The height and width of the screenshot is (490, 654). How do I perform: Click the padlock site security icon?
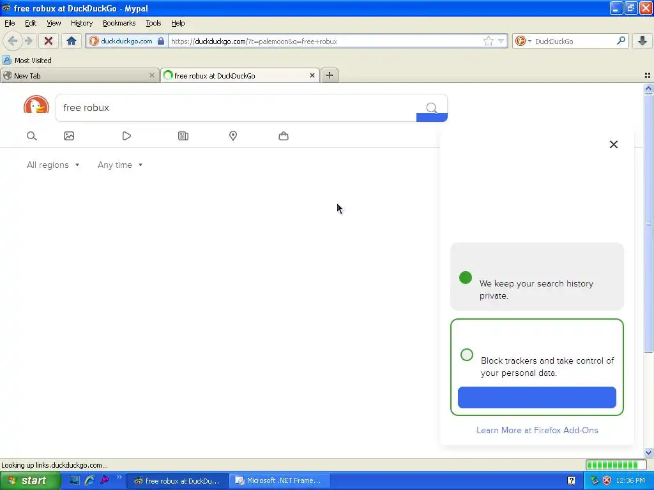[x=160, y=41]
